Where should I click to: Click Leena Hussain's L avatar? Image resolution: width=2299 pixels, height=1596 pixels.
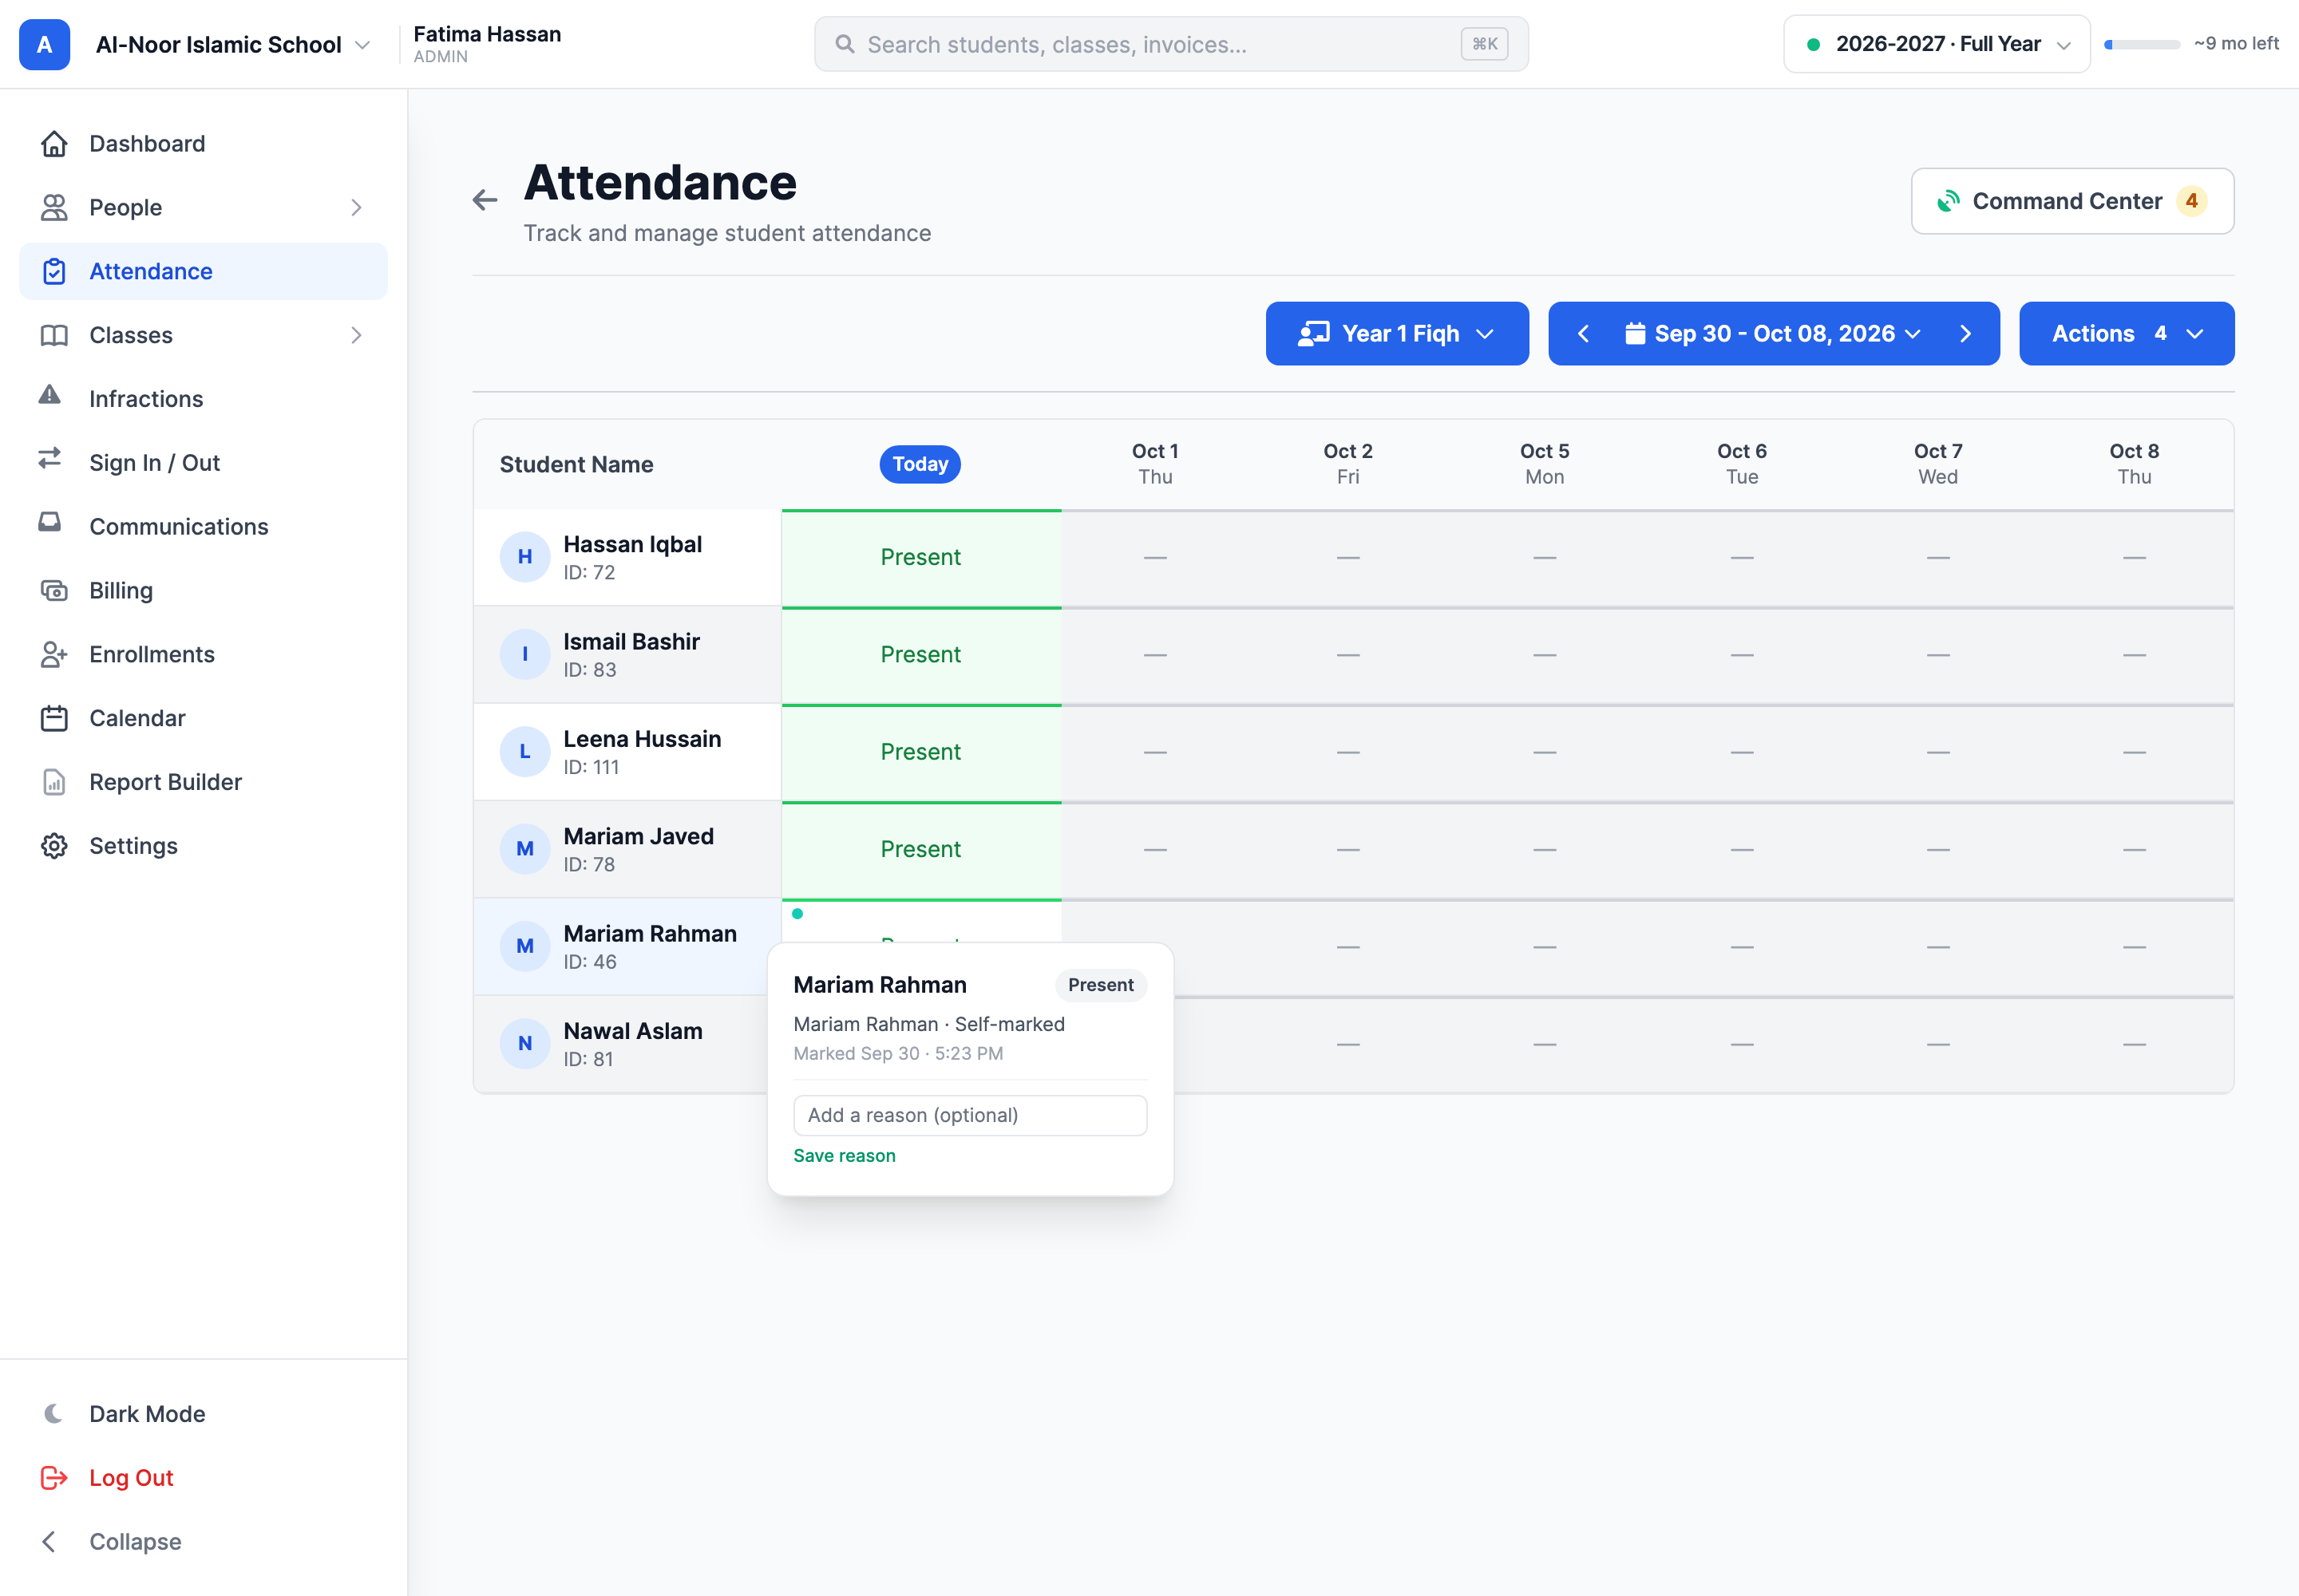tap(524, 752)
